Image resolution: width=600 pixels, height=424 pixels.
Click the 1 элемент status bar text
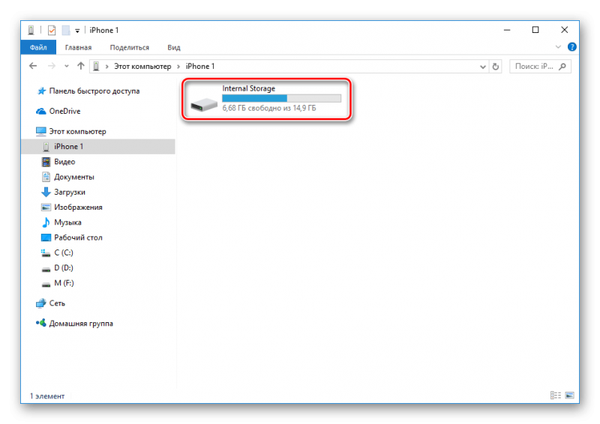click(x=47, y=396)
